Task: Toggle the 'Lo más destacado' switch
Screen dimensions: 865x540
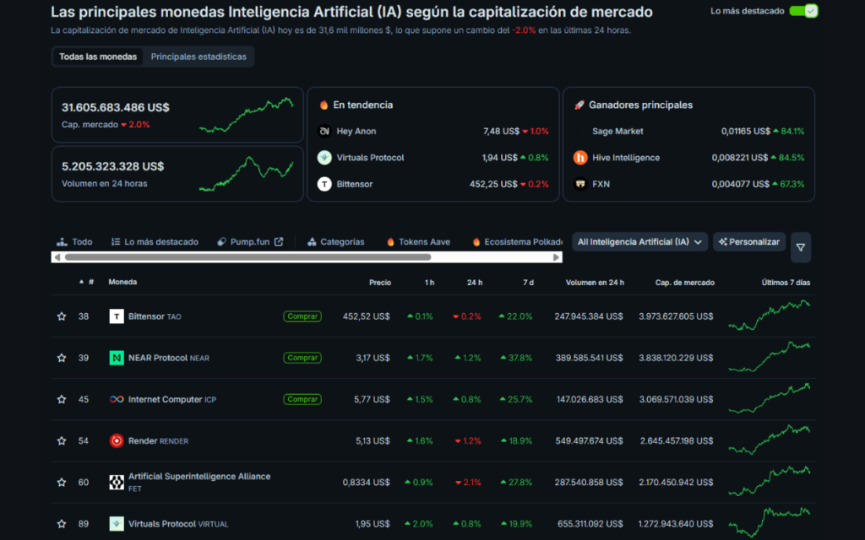Action: (x=803, y=11)
